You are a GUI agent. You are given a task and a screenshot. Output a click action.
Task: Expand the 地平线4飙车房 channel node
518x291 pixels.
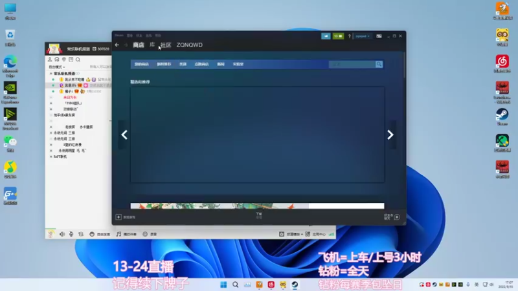[x=51, y=115]
